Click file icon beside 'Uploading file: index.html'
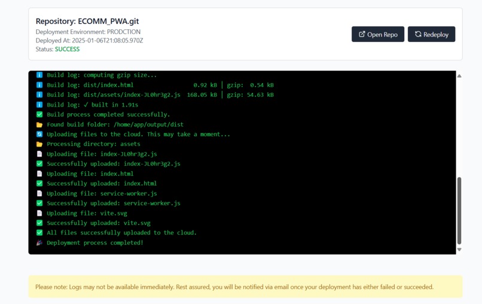The width and height of the screenshot is (482, 304). point(39,174)
